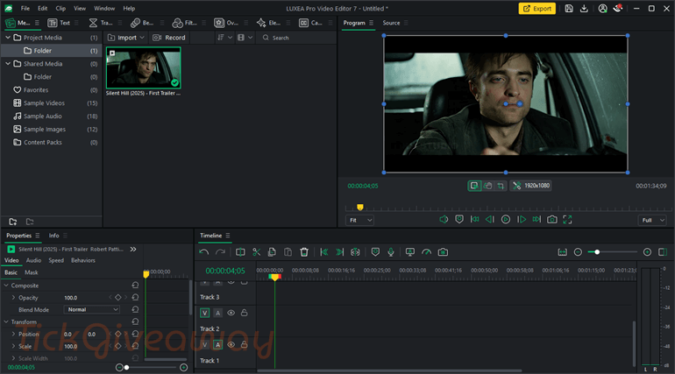Image resolution: width=675 pixels, height=374 pixels.
Task: Click the speedometer speed icon in timeline
Action: point(427,252)
